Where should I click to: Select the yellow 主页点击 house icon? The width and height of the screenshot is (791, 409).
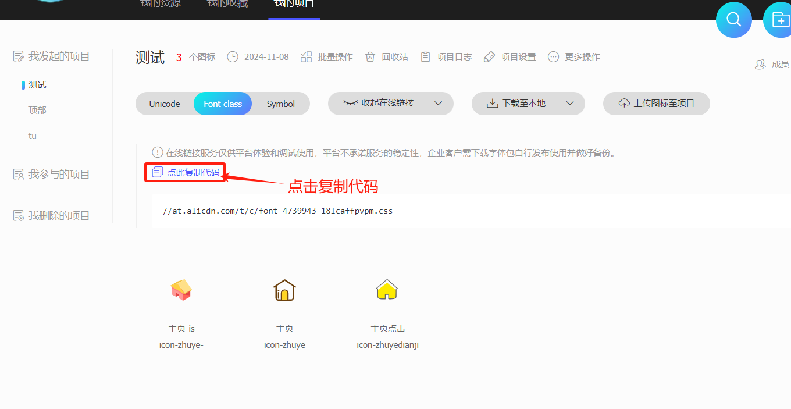pyautogui.click(x=387, y=289)
